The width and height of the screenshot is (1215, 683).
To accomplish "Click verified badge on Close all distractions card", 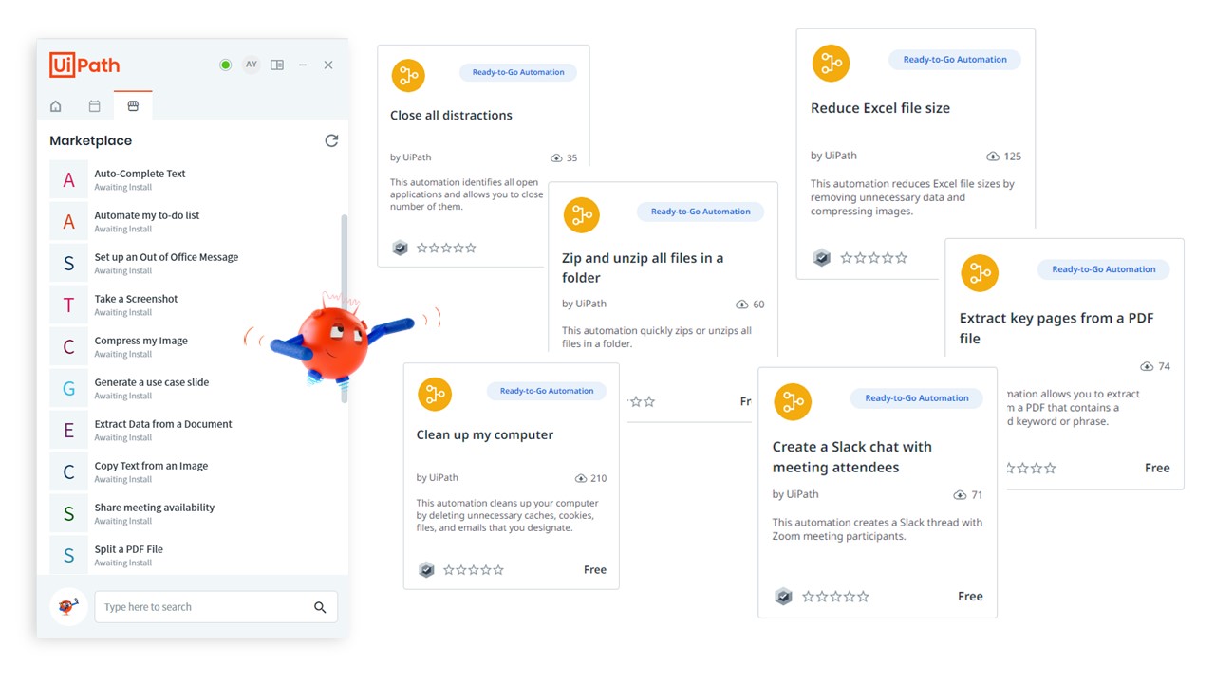I will (x=401, y=248).
